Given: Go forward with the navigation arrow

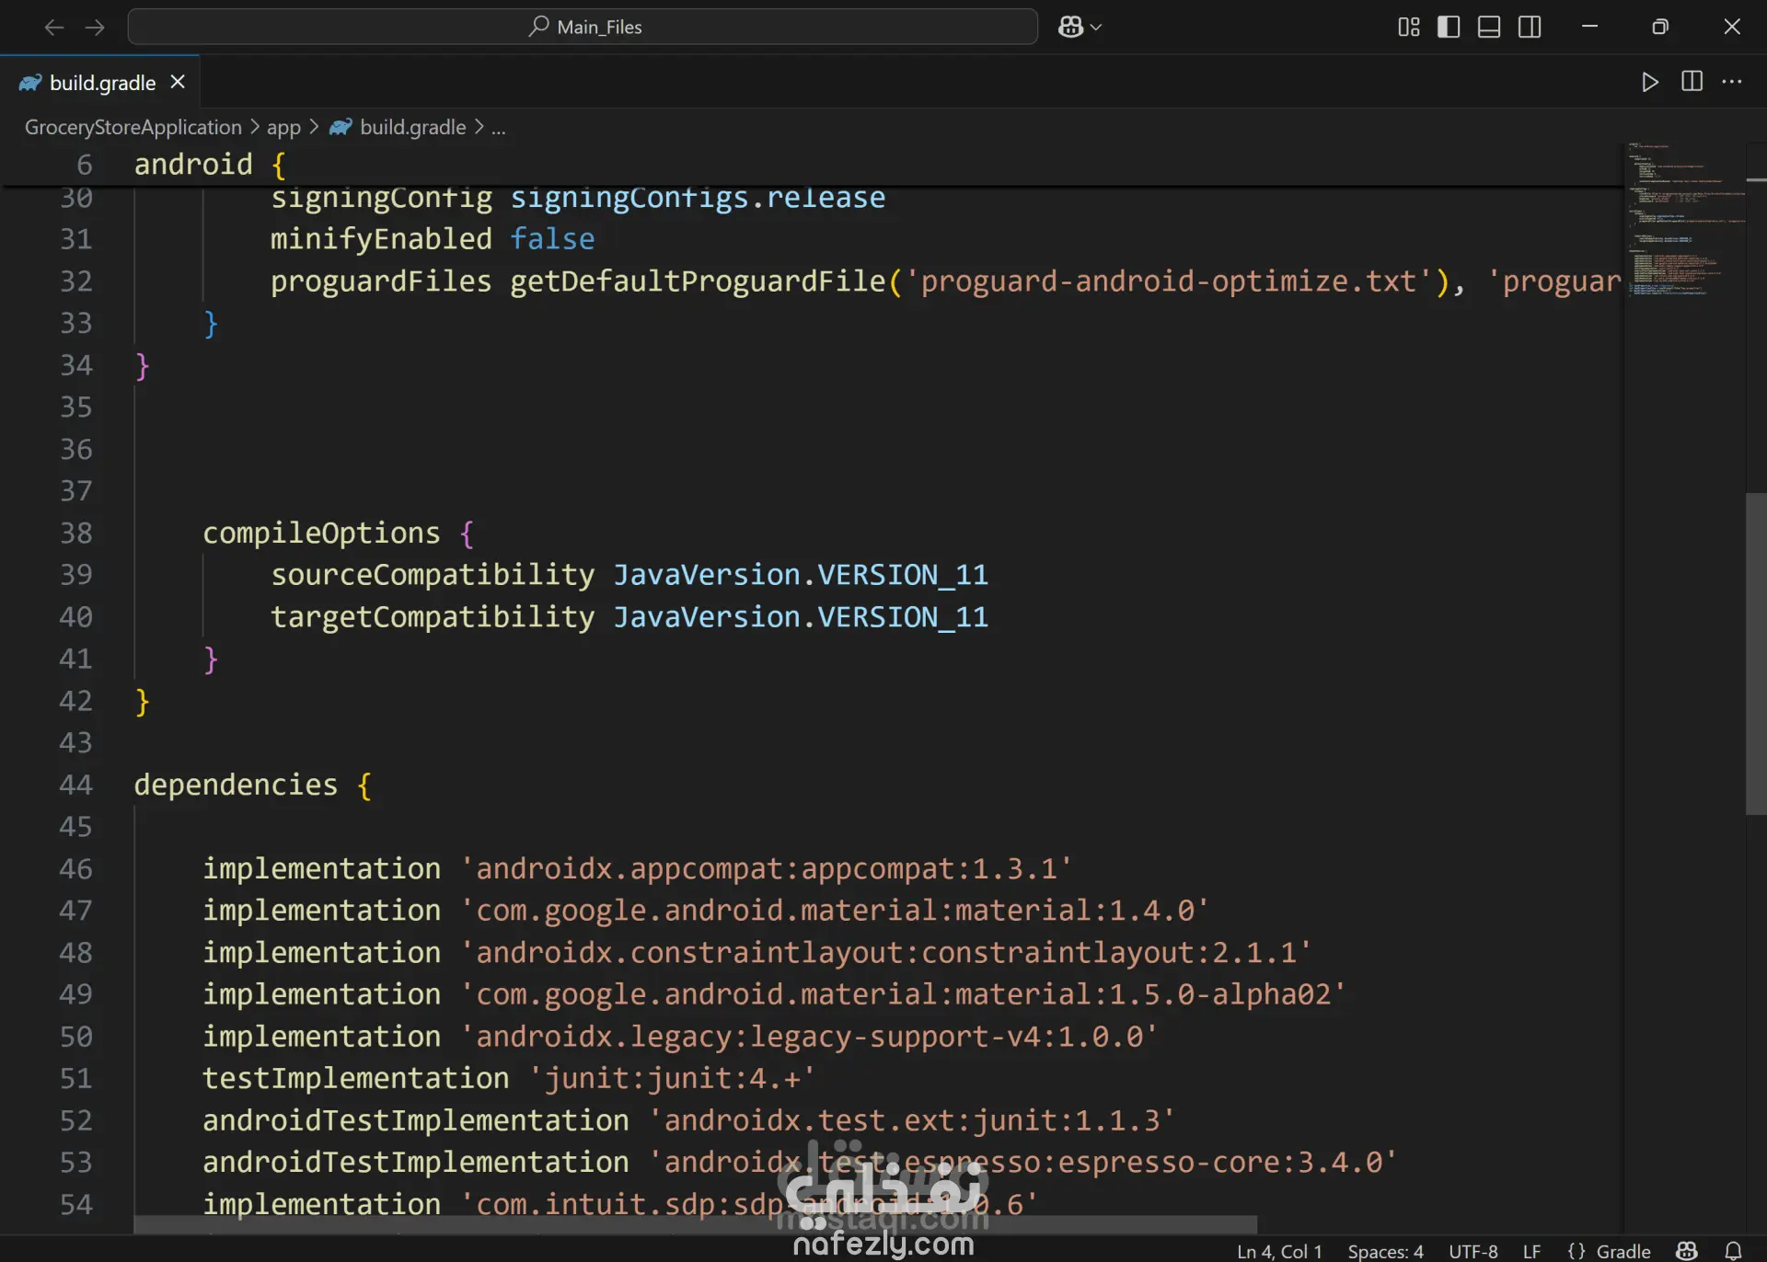Looking at the screenshot, I should (x=95, y=28).
